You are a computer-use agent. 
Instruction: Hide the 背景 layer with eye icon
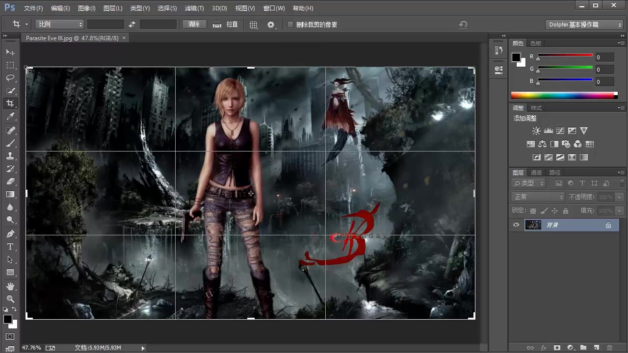point(516,225)
